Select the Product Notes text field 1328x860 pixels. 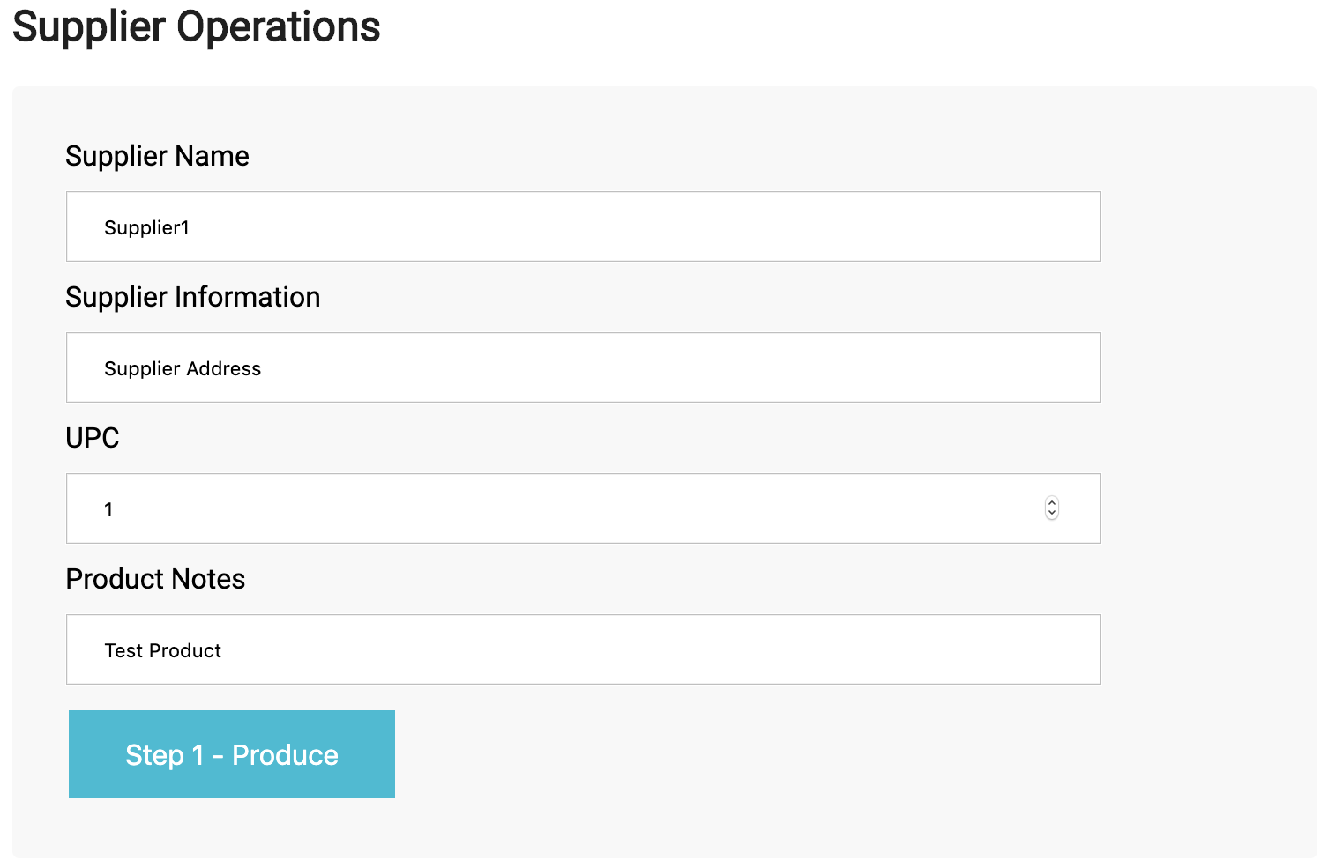582,649
